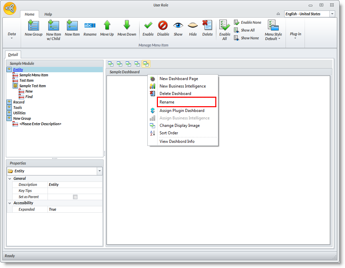Switch to the Help ribbon tab
Image resolution: width=345 pixels, height=268 pixels.
pos(48,14)
